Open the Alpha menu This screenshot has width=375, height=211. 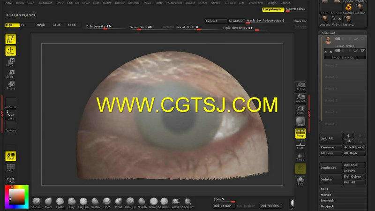click(9, 3)
